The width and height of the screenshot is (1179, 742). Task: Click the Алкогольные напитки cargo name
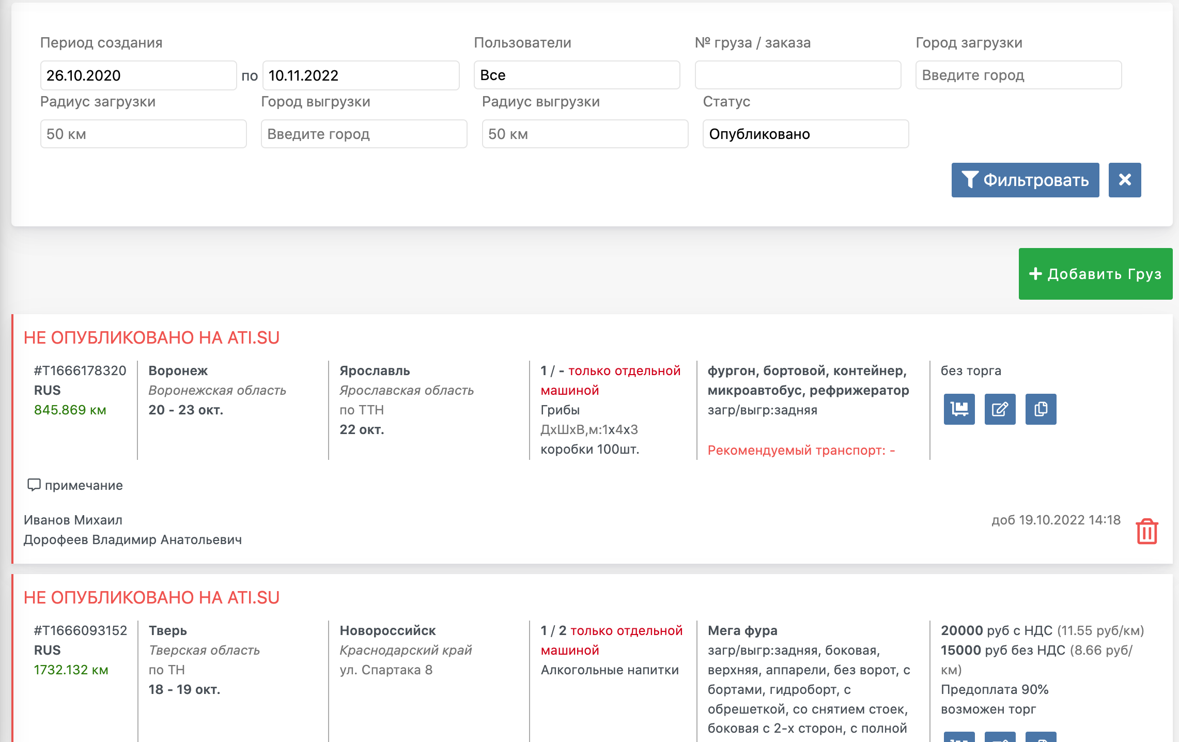click(x=610, y=670)
